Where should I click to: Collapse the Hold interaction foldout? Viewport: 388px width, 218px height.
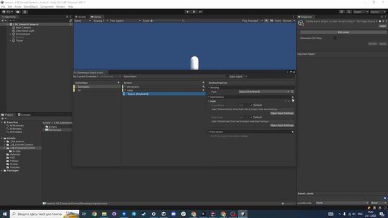tap(209, 101)
